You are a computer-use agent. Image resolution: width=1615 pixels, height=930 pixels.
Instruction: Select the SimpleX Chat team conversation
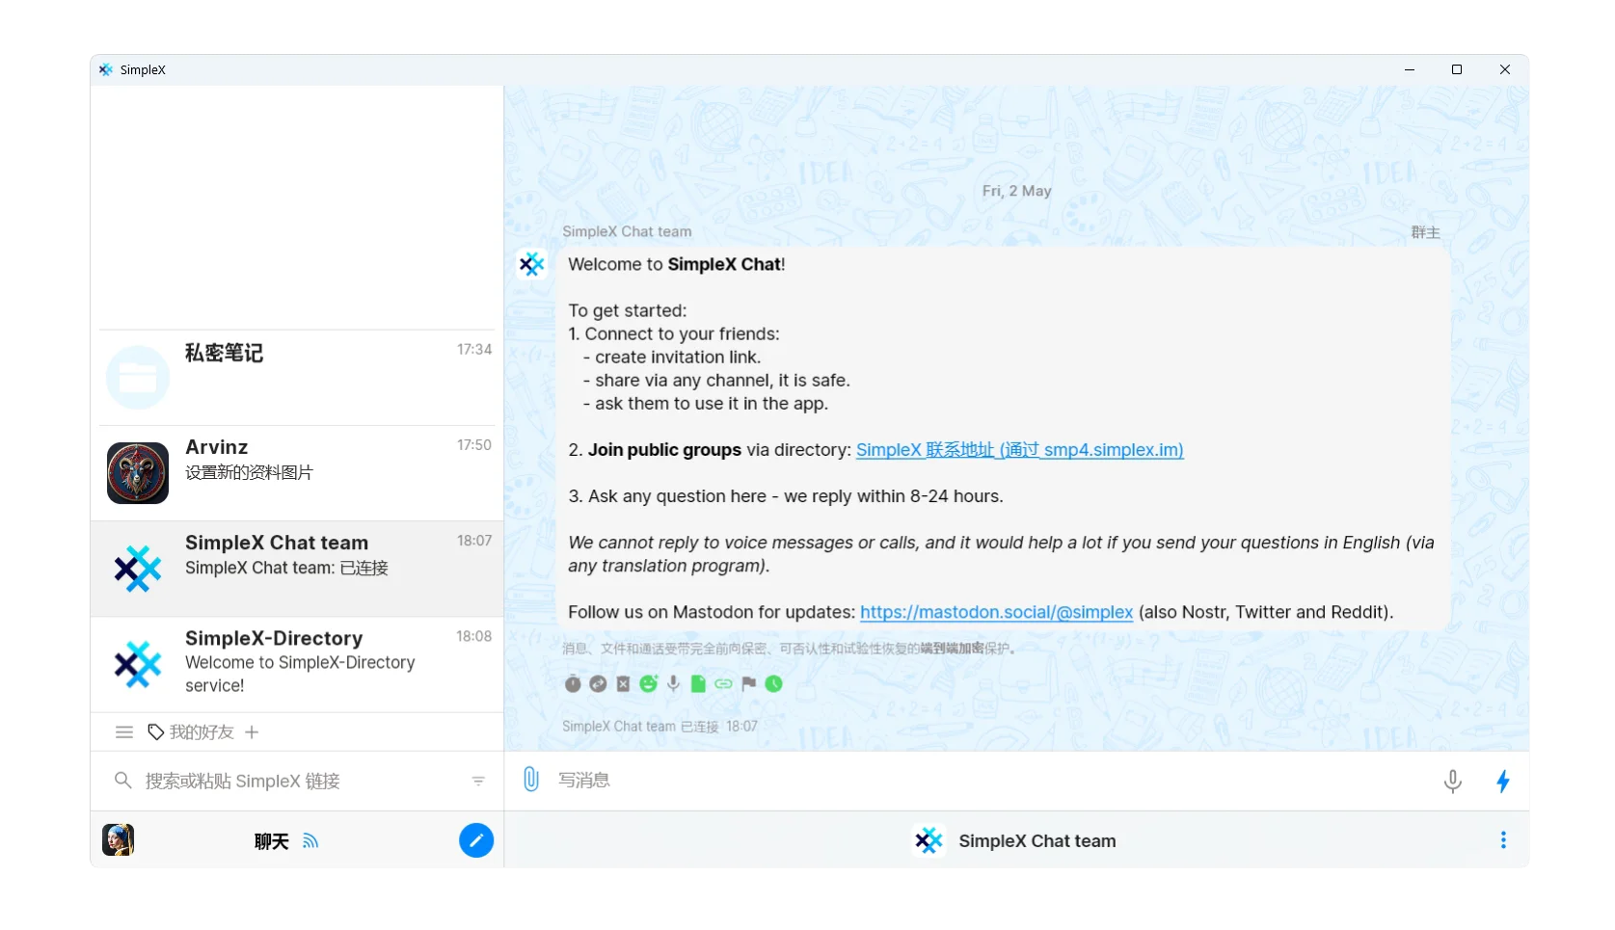297,569
